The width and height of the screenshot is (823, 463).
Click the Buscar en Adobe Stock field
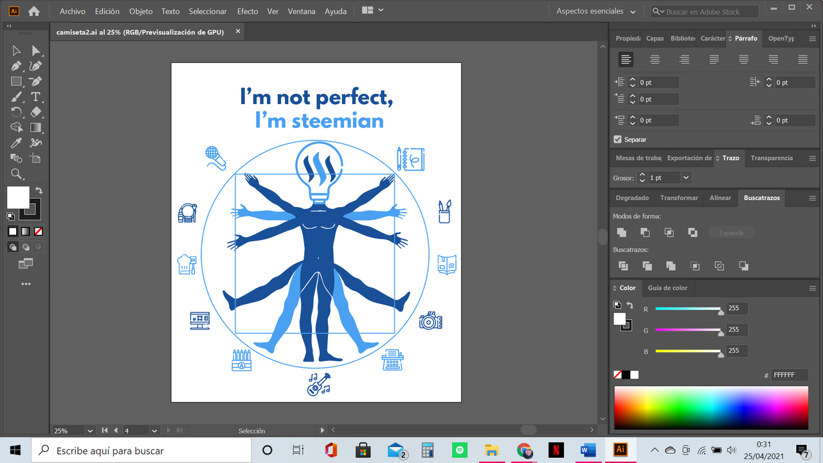click(705, 12)
